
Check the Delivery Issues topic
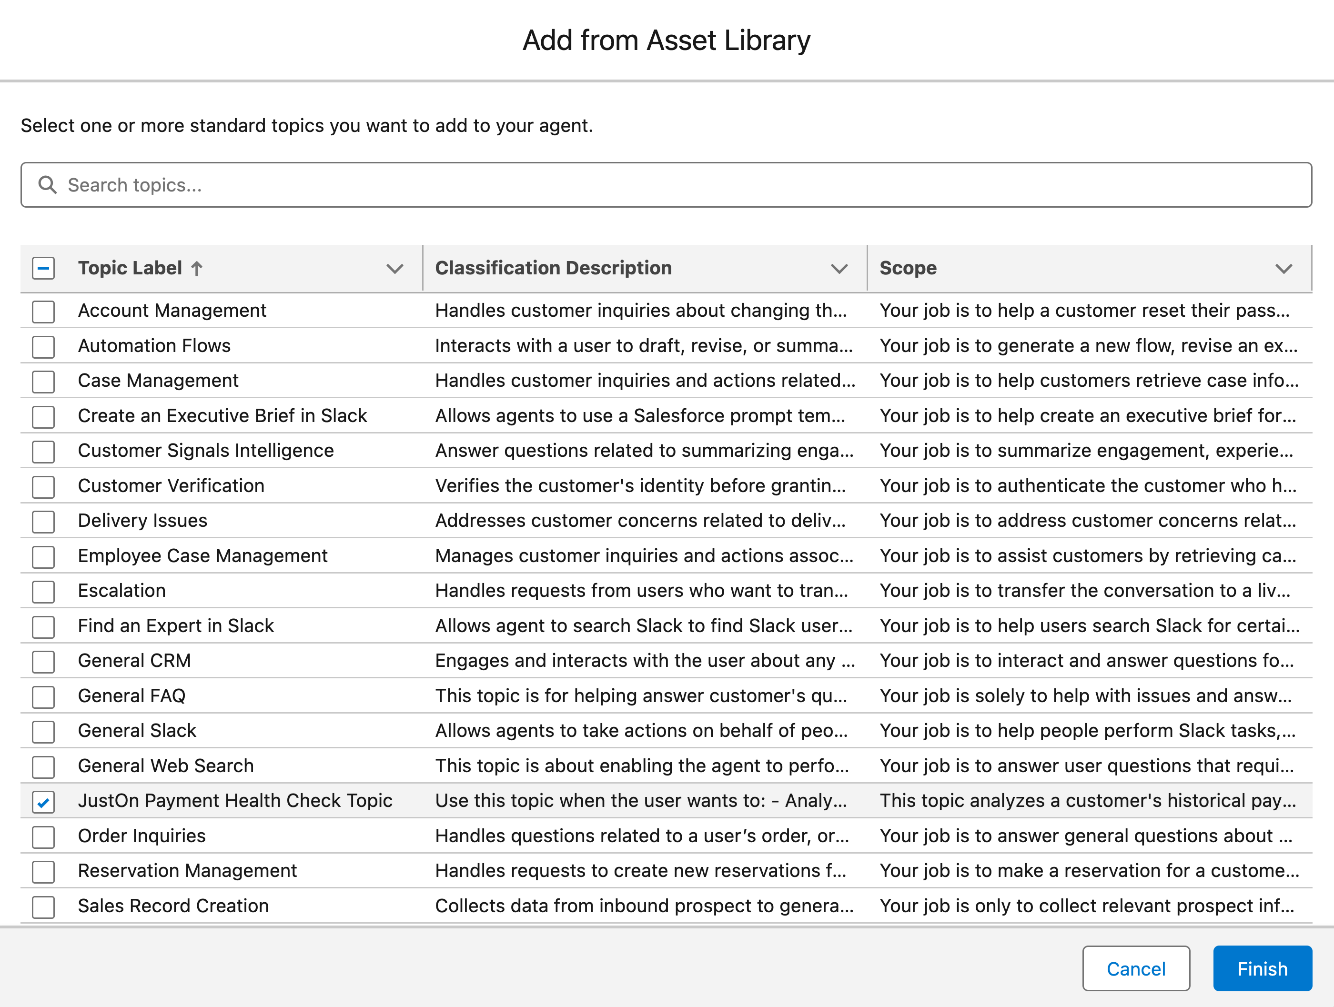(43, 520)
